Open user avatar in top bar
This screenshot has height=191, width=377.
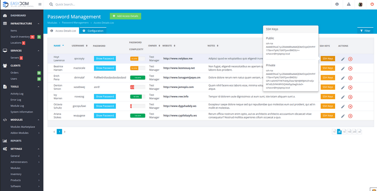(360, 4)
